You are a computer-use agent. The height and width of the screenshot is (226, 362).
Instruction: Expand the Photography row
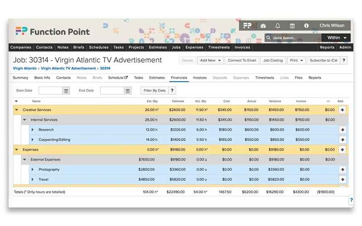tap(33, 169)
